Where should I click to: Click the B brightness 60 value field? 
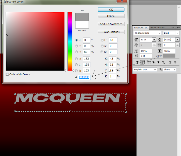click(86, 52)
